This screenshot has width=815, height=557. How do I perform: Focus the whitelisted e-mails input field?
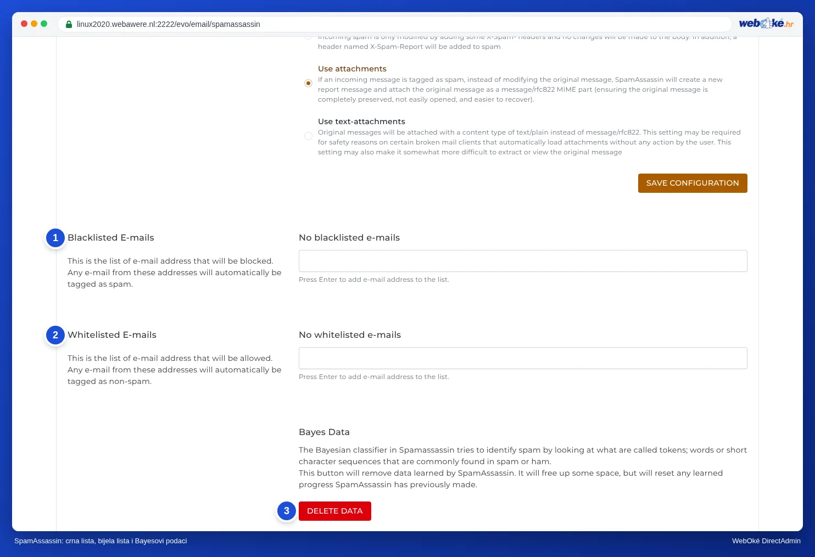(523, 358)
